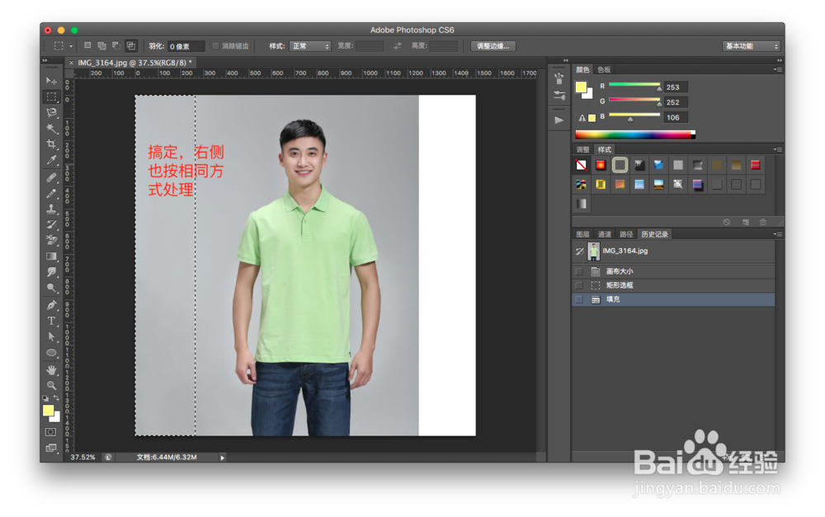Select the Smudge tool
Image resolution: width=825 pixels, height=517 pixels.
click(x=51, y=272)
